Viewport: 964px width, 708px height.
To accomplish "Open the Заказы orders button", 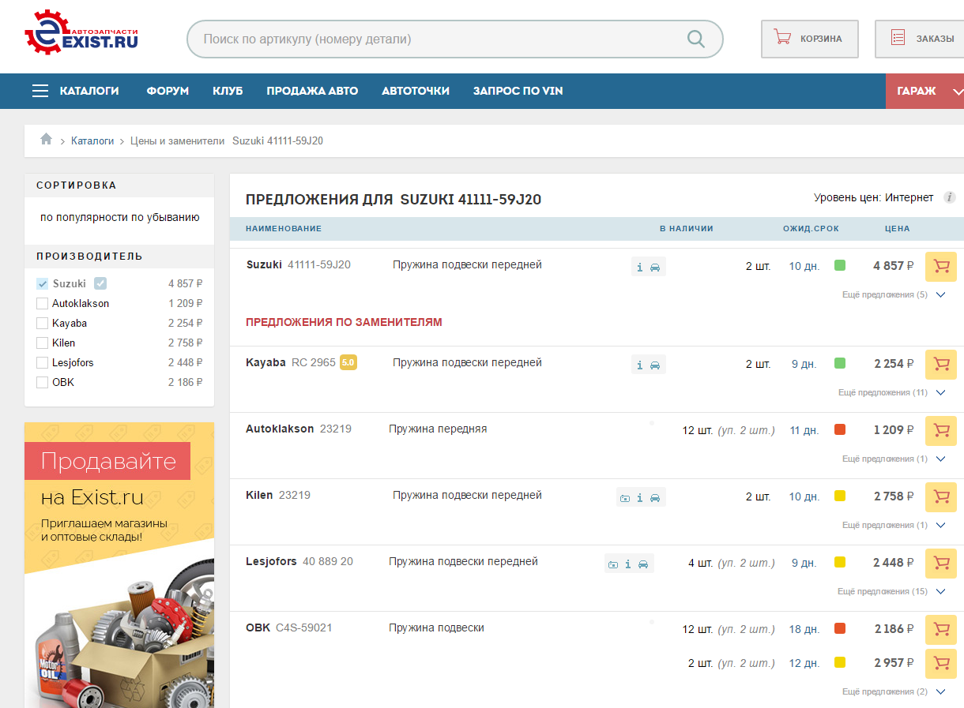I will [920, 39].
